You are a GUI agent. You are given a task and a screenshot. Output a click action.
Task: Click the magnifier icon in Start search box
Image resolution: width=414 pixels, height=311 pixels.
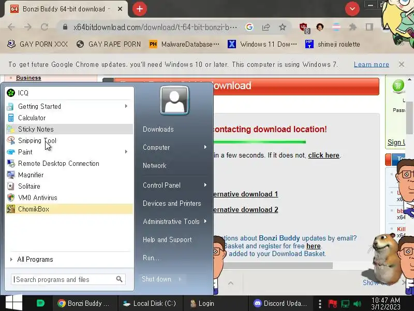pyautogui.click(x=120, y=279)
